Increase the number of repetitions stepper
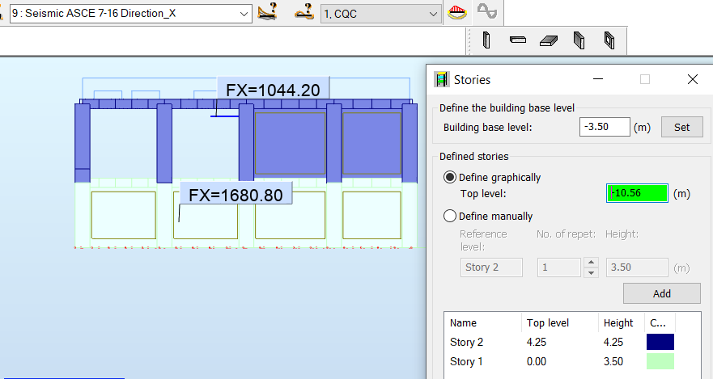Viewport: 713px width, 379px height. [591, 263]
